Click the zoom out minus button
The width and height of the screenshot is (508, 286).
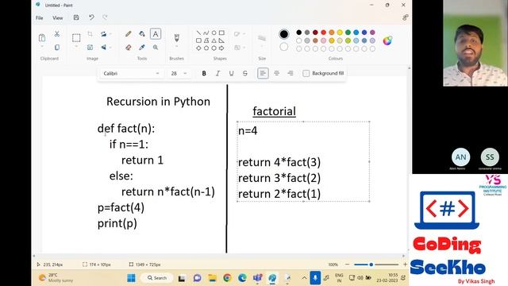(x=348, y=265)
